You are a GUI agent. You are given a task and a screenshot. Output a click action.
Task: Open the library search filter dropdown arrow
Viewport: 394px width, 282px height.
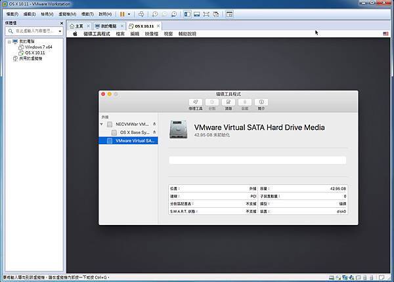click(60, 31)
